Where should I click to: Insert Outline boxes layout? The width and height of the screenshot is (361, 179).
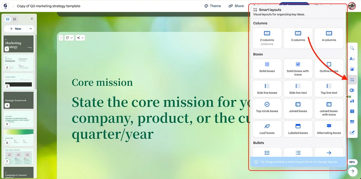pyautogui.click(x=329, y=69)
